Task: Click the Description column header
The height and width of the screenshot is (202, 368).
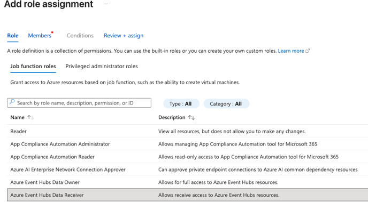Action: coord(172,117)
